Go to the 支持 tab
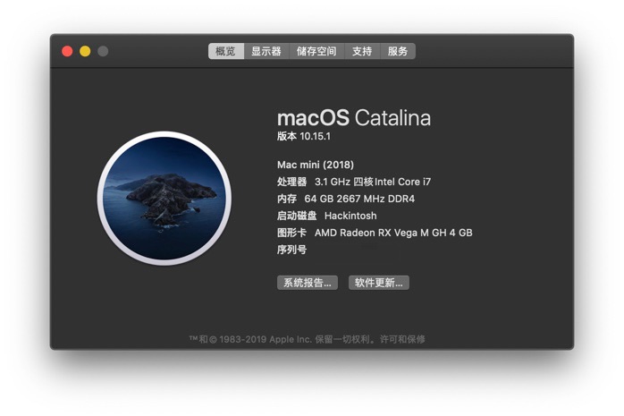 pos(362,51)
